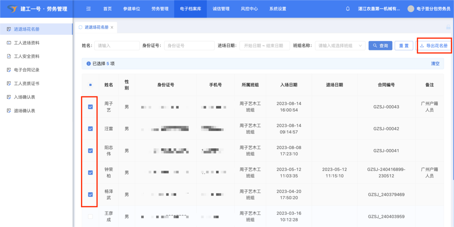The width and height of the screenshot is (454, 227).
Task: Click the 查询 search button
Action: point(380,46)
